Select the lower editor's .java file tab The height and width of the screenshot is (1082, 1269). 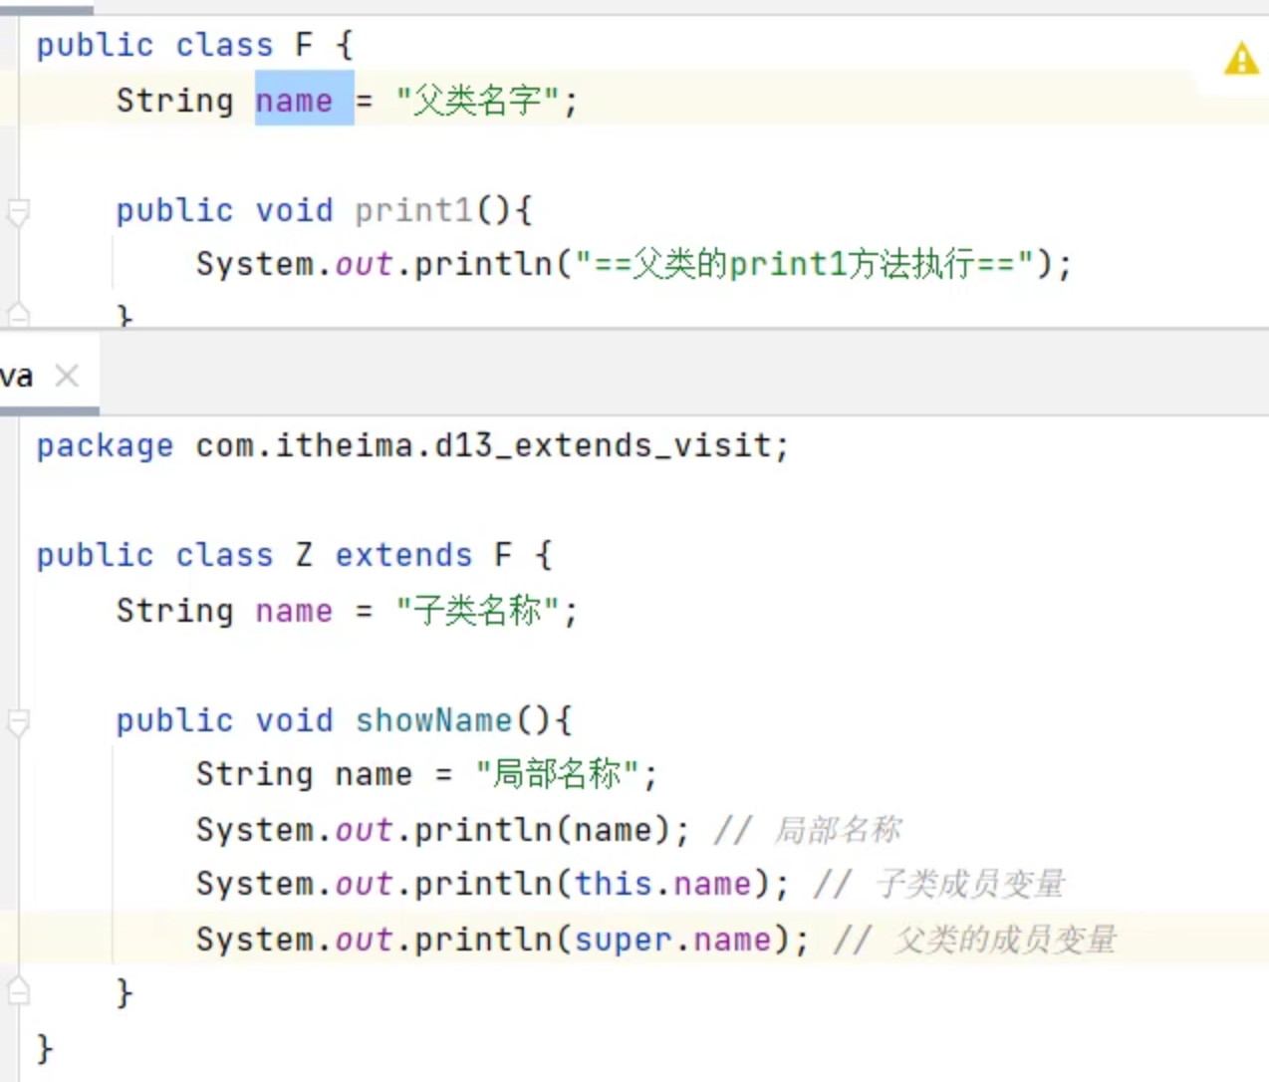click(17, 377)
